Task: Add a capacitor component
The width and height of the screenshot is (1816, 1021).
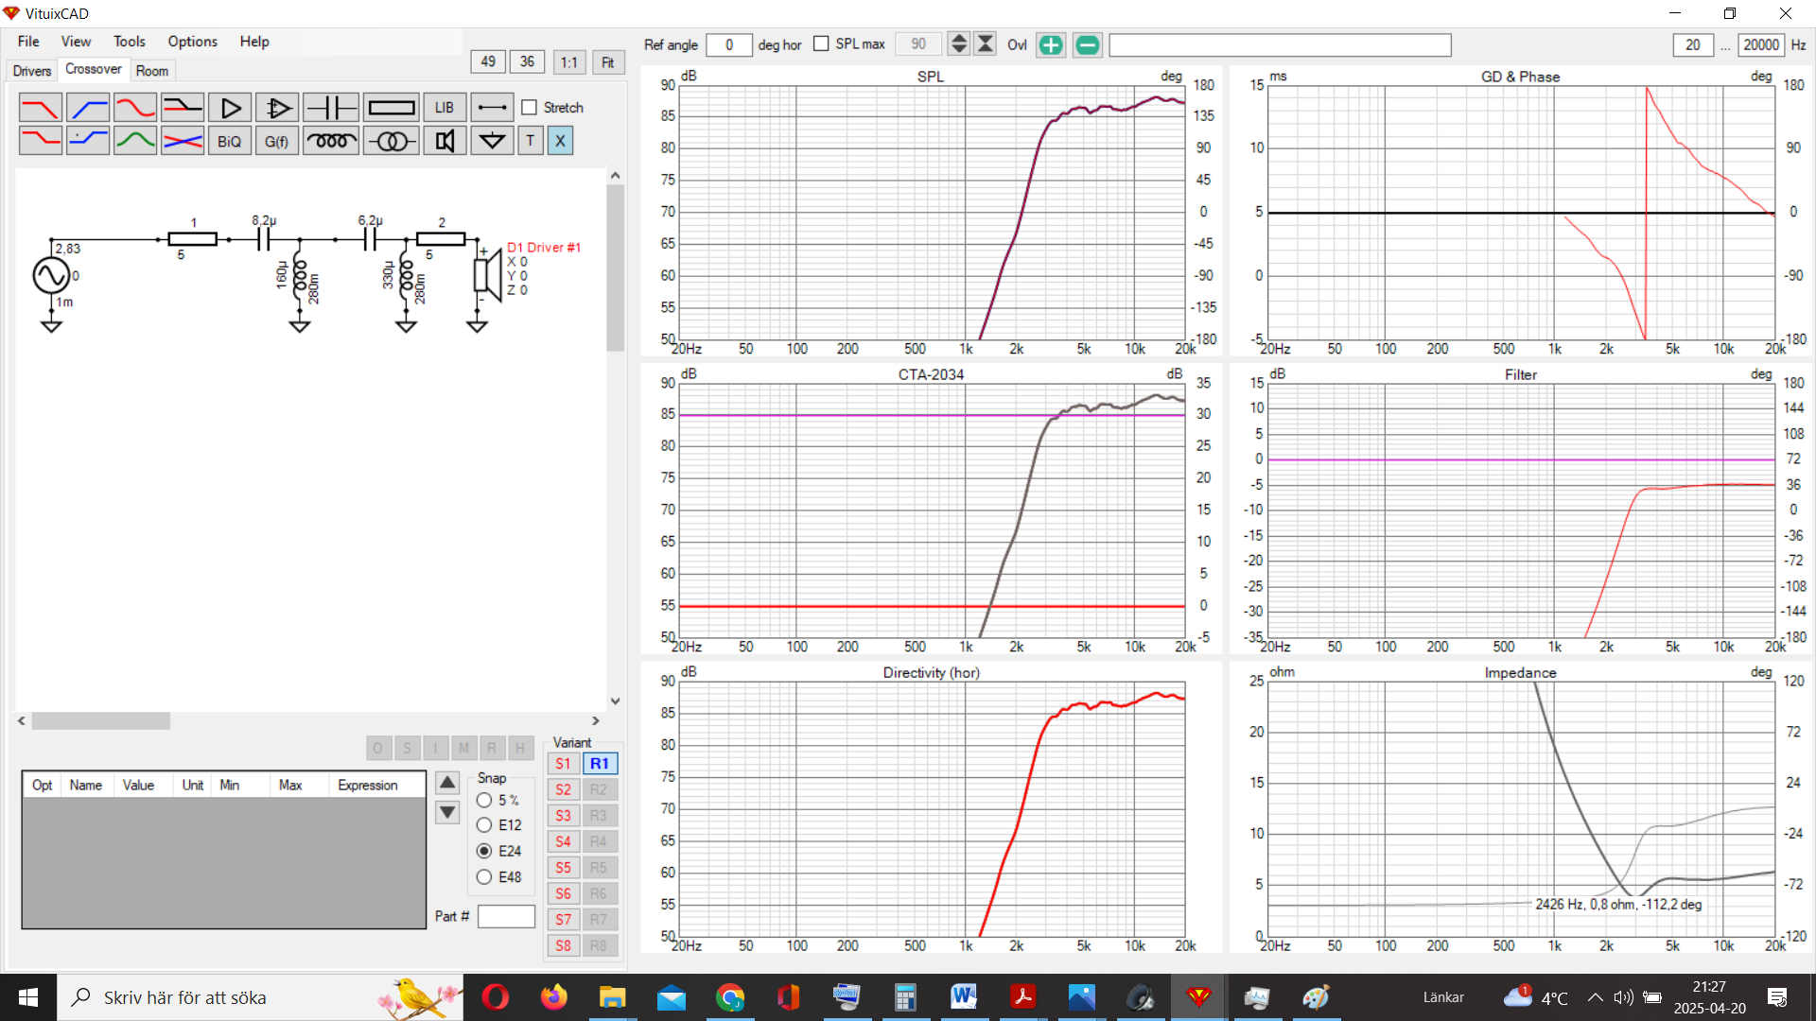Action: coord(331,108)
